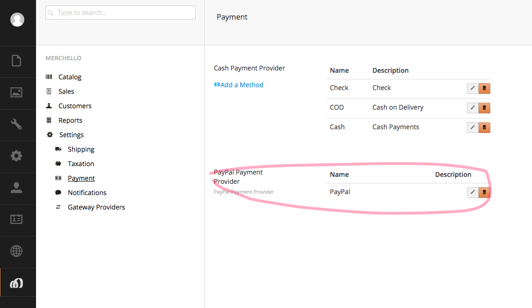Click the Payment page heading

tap(232, 17)
